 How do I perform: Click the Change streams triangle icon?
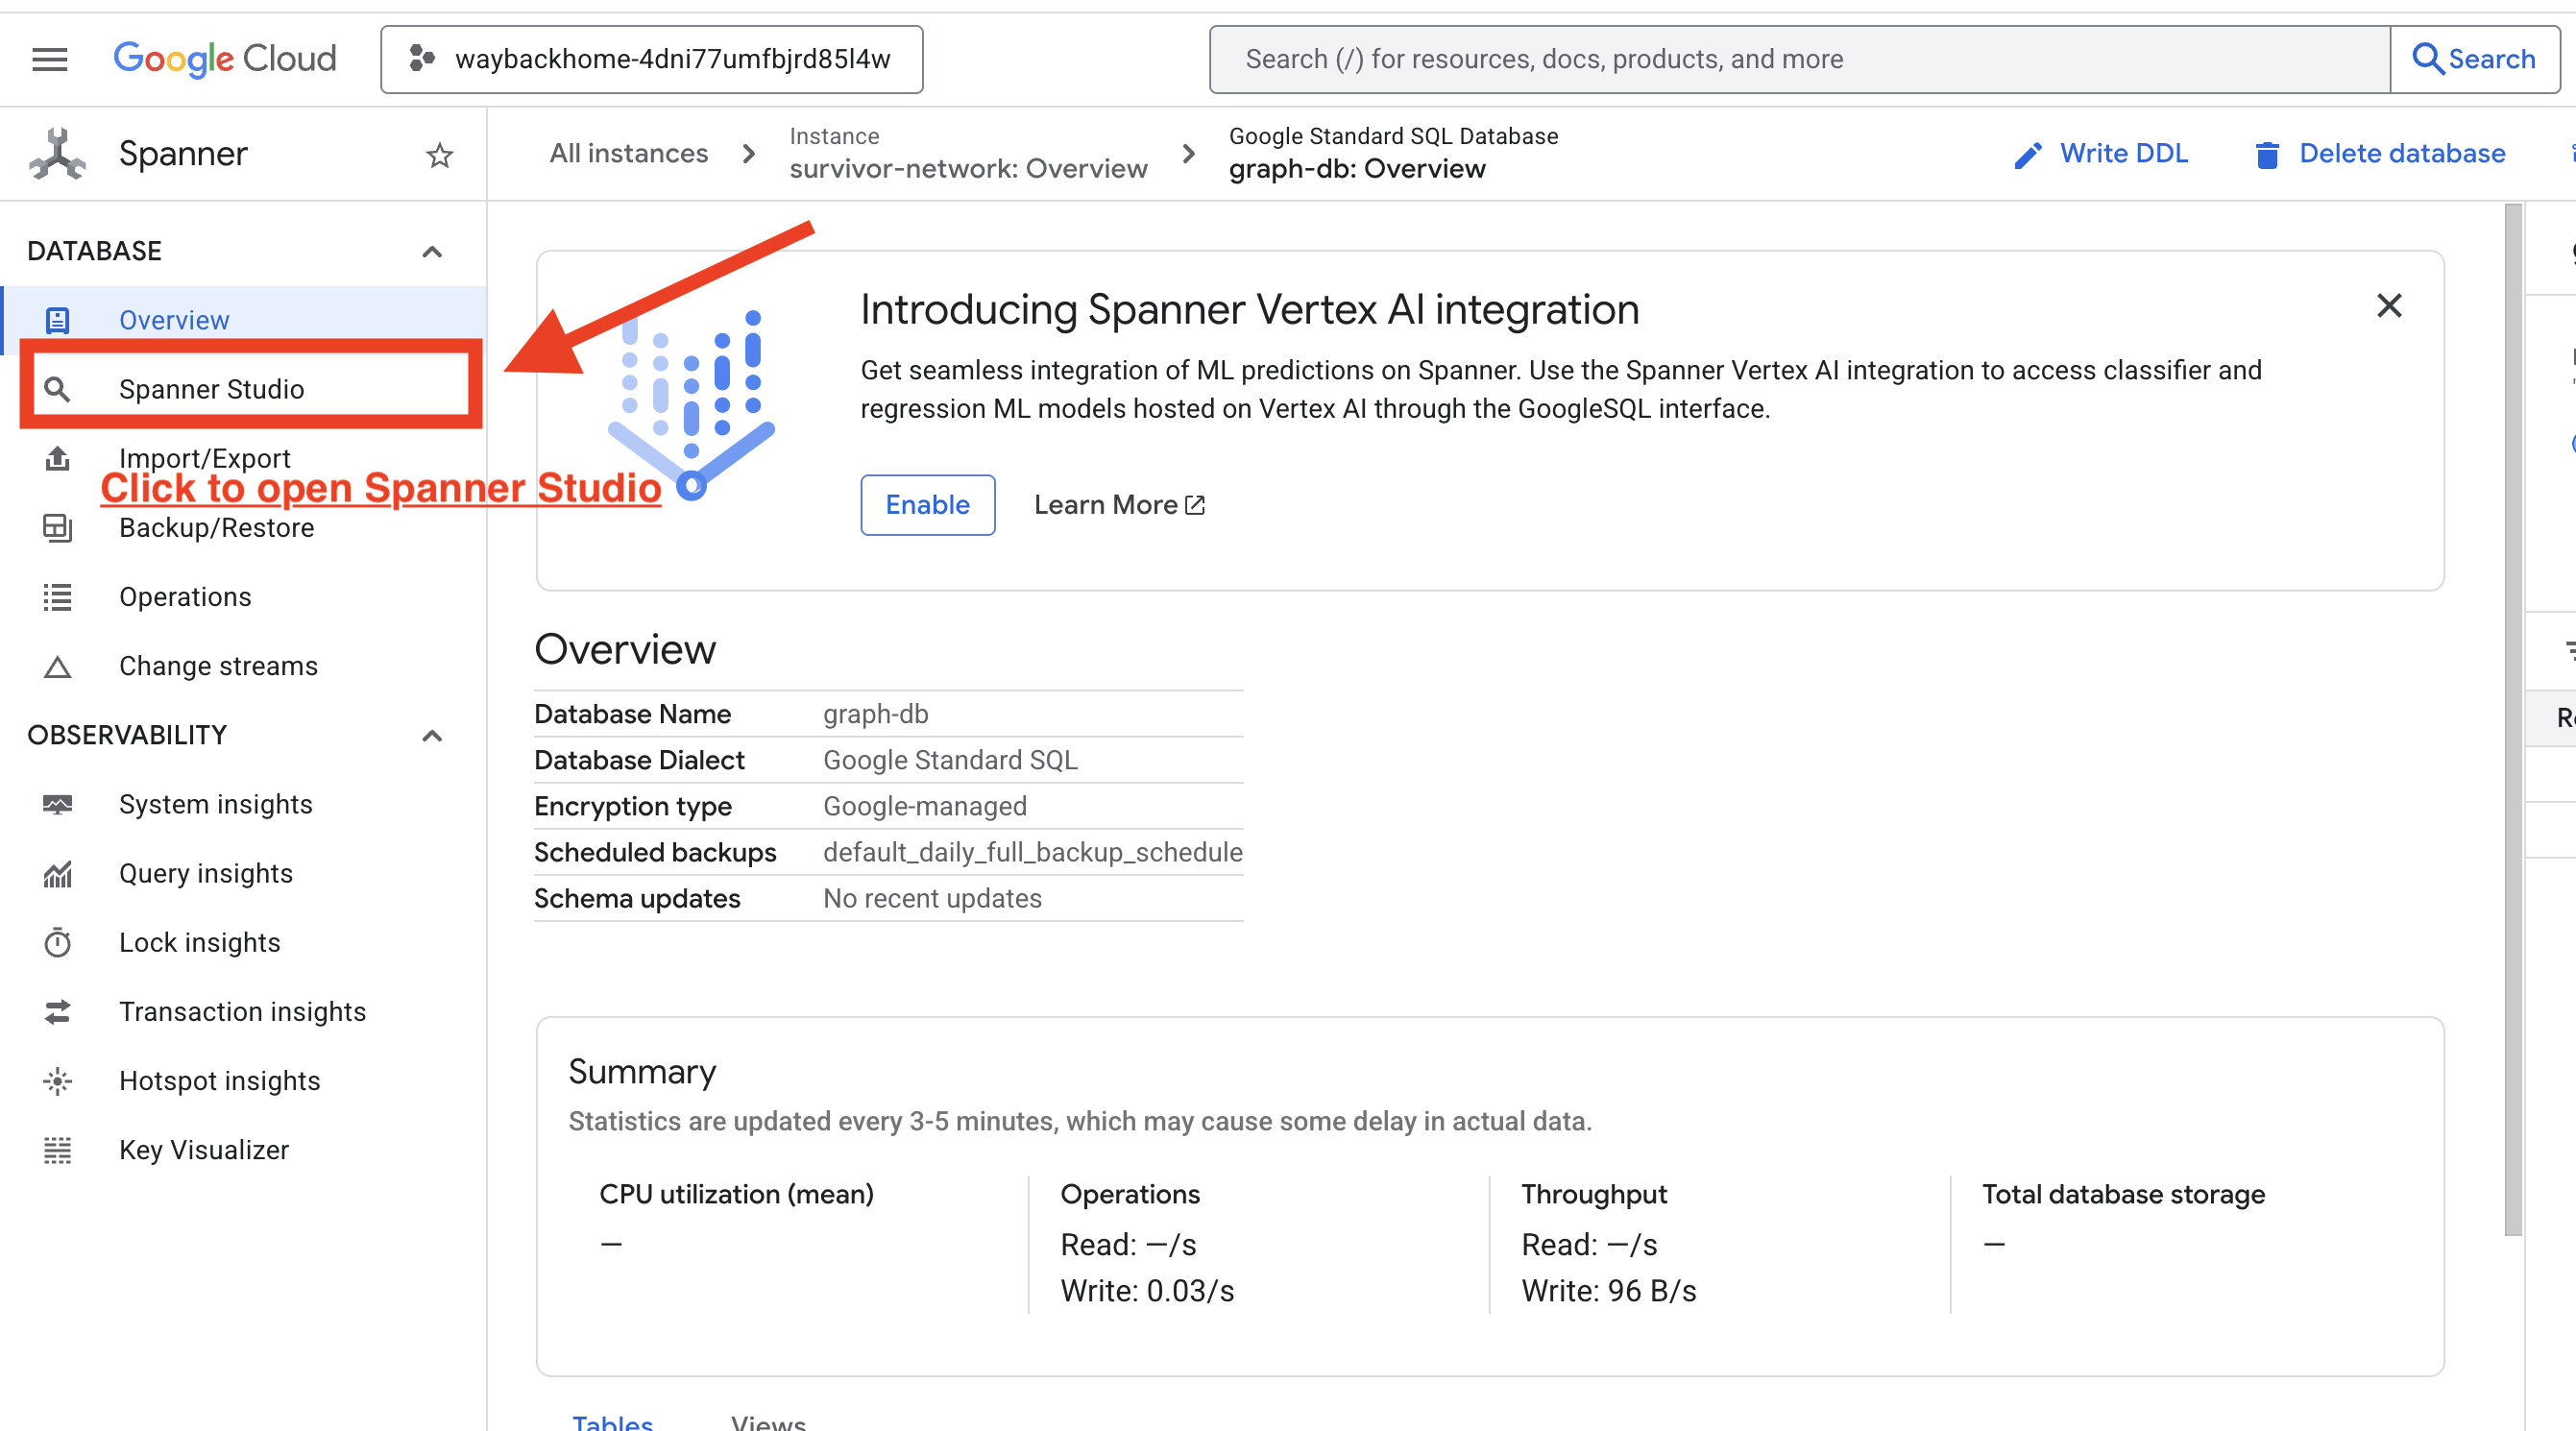click(x=58, y=666)
